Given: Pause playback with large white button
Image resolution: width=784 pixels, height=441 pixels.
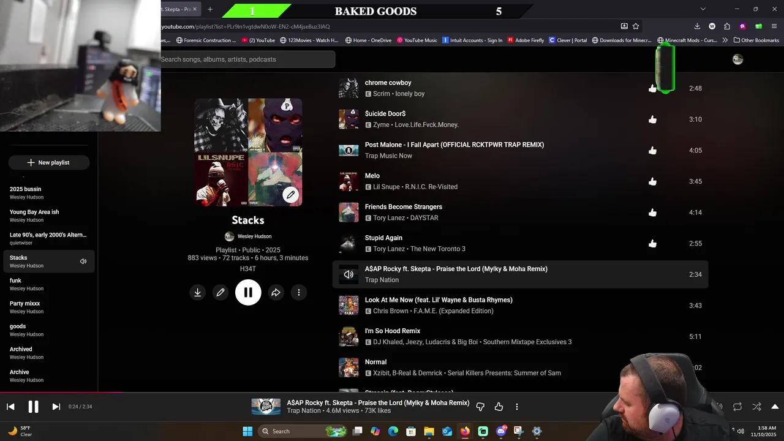Looking at the screenshot, I should (248, 293).
